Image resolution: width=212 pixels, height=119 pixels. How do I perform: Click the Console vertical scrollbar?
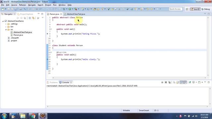[210, 96]
